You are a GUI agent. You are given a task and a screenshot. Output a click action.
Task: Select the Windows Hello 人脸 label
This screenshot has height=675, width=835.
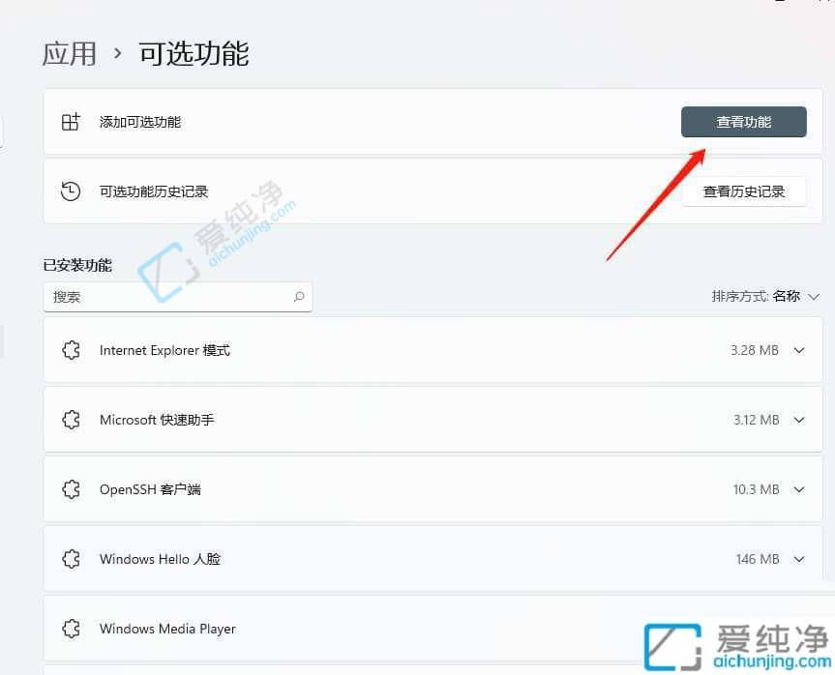tap(160, 559)
